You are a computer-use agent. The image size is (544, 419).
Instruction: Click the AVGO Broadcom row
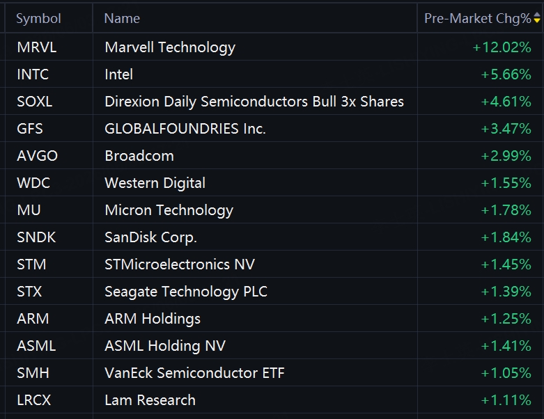click(x=272, y=156)
